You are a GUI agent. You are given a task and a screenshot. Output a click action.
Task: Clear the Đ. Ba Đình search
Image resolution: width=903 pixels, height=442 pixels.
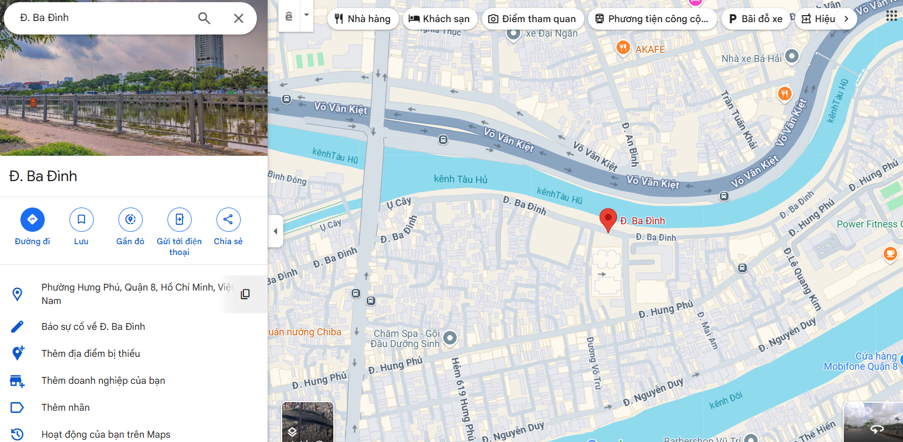point(239,18)
